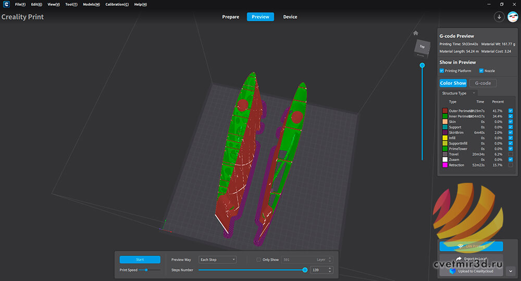
Task: Click the Upload to Crealitycloud button
Action: pos(471,271)
